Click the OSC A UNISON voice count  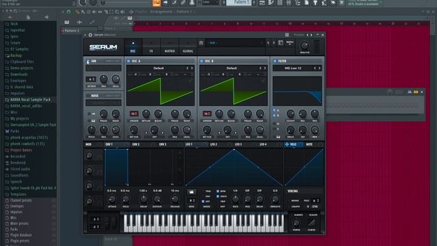134,114
